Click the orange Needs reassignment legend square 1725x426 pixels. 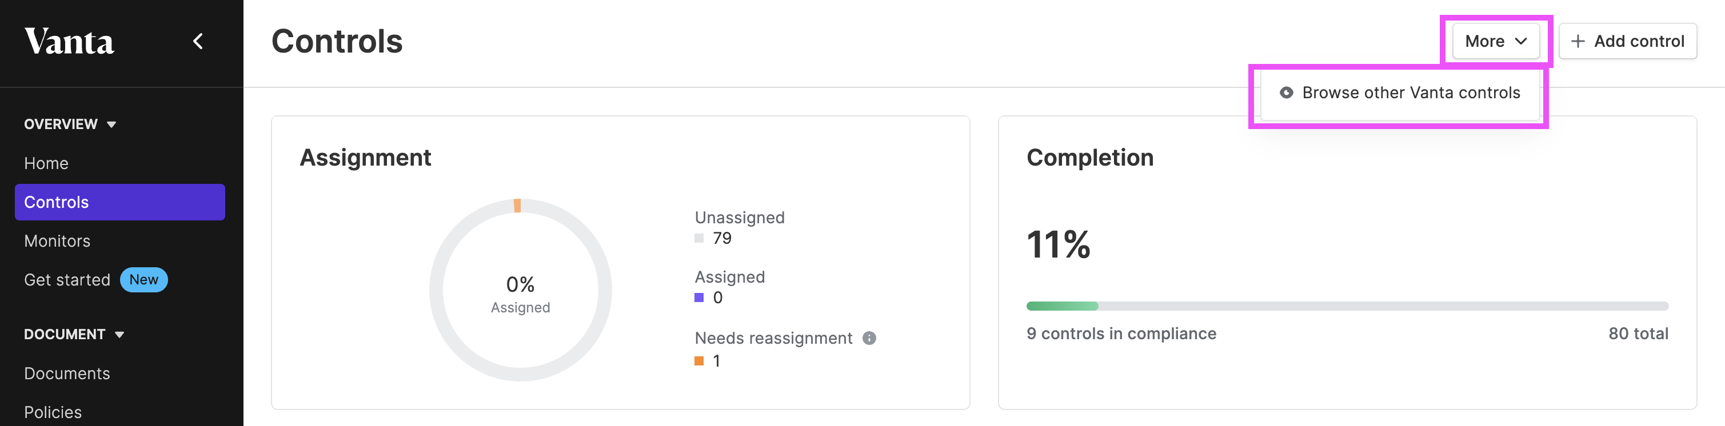click(x=699, y=361)
